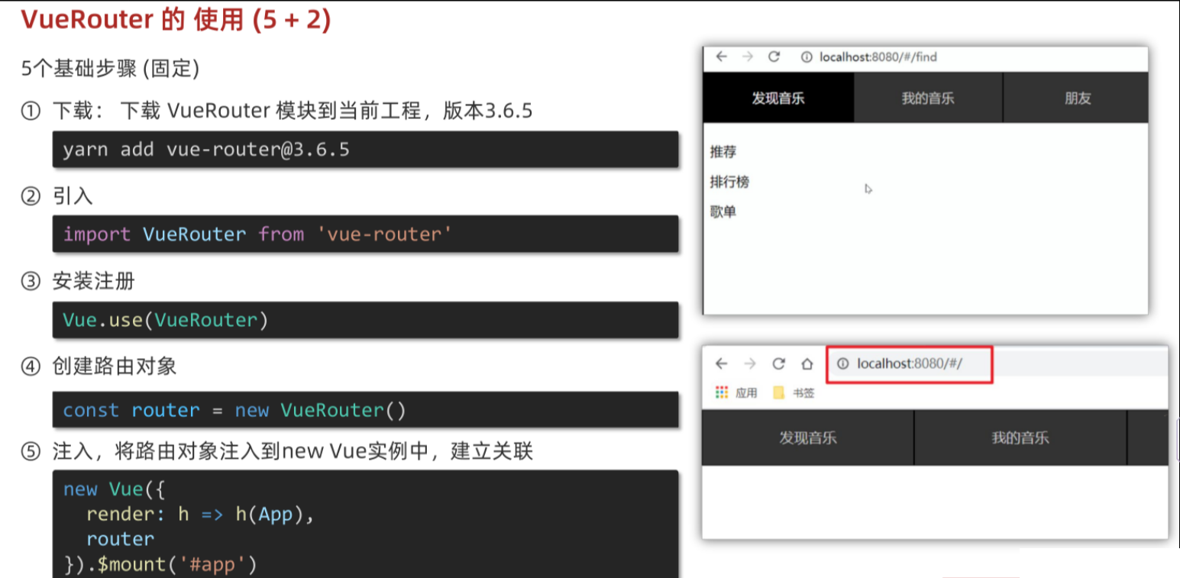Click back arrow in the localhost:8080/#/find browser
The width and height of the screenshot is (1180, 578).
tap(721, 57)
